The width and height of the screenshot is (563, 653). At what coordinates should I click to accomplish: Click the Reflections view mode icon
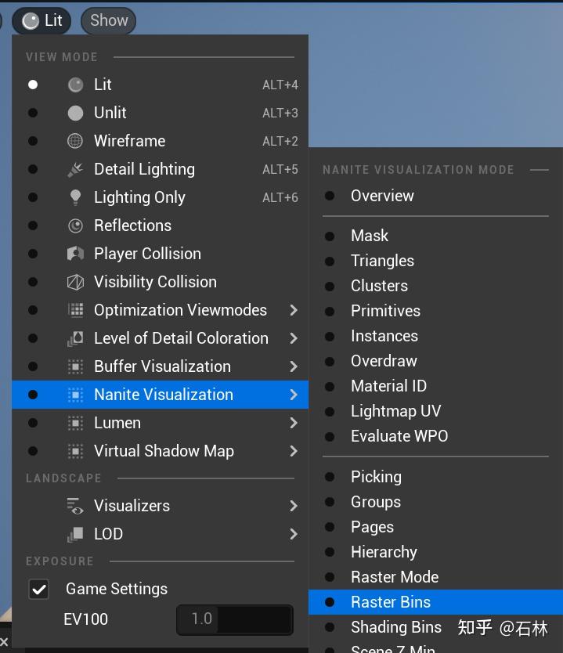point(75,225)
